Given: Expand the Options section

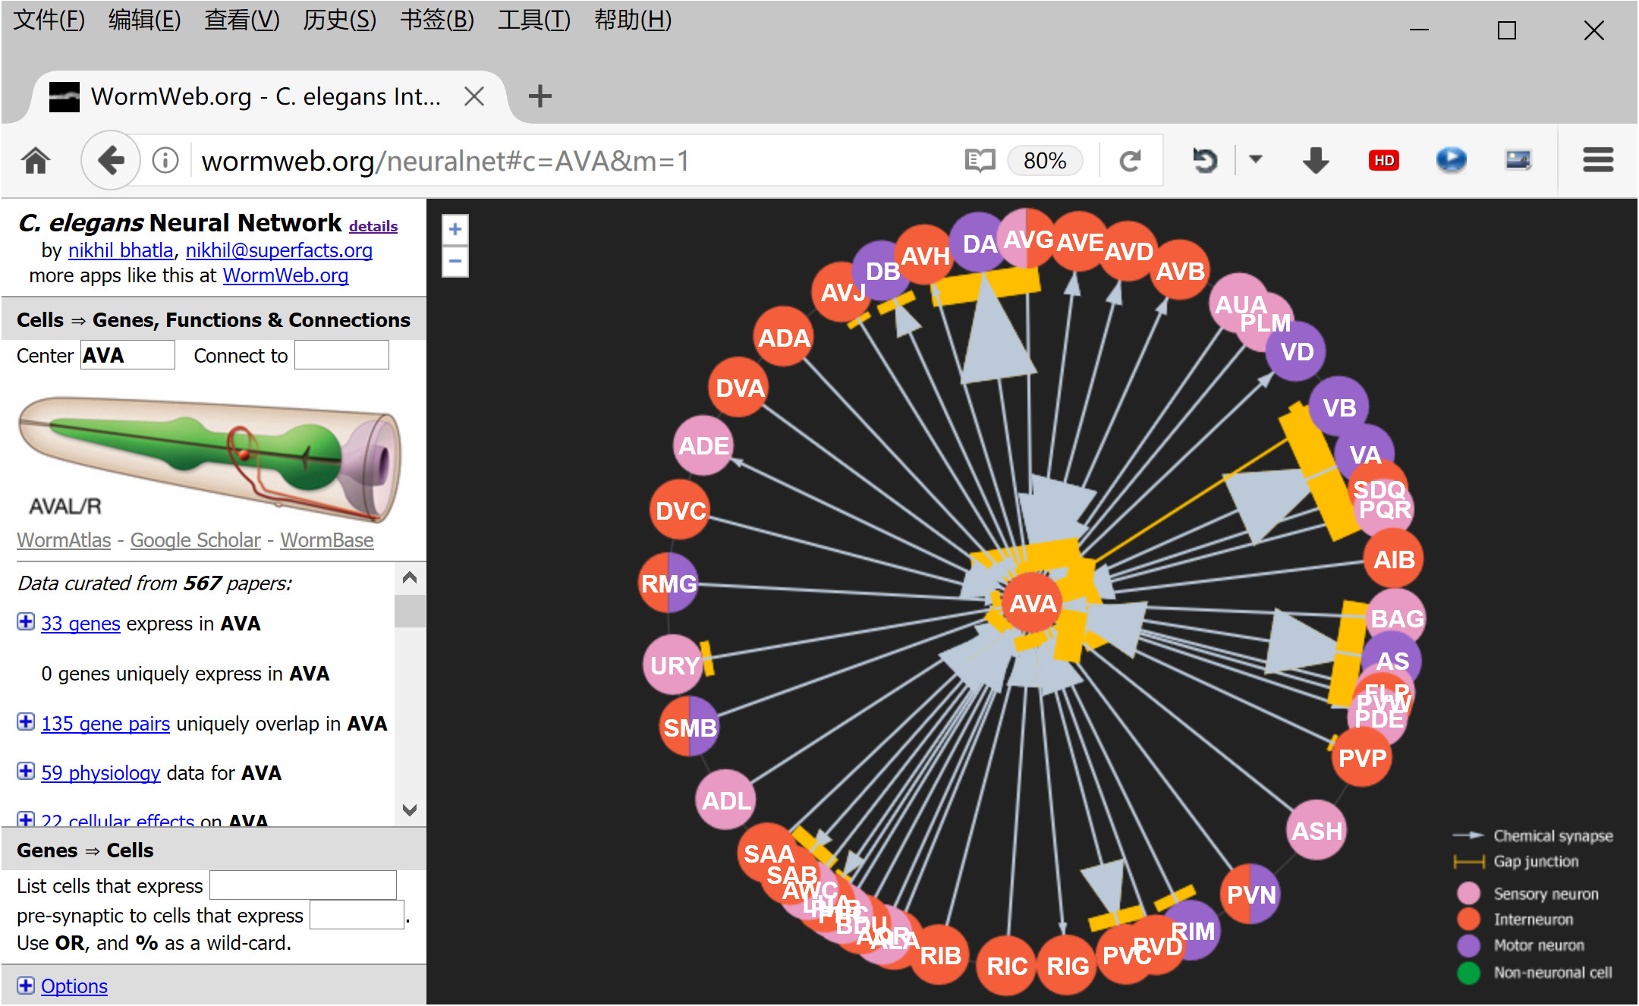Looking at the screenshot, I should click(26, 986).
